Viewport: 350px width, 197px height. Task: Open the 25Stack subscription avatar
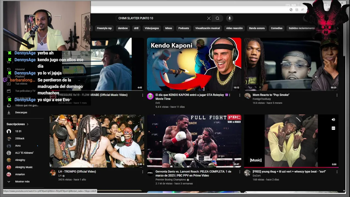coord(9,138)
